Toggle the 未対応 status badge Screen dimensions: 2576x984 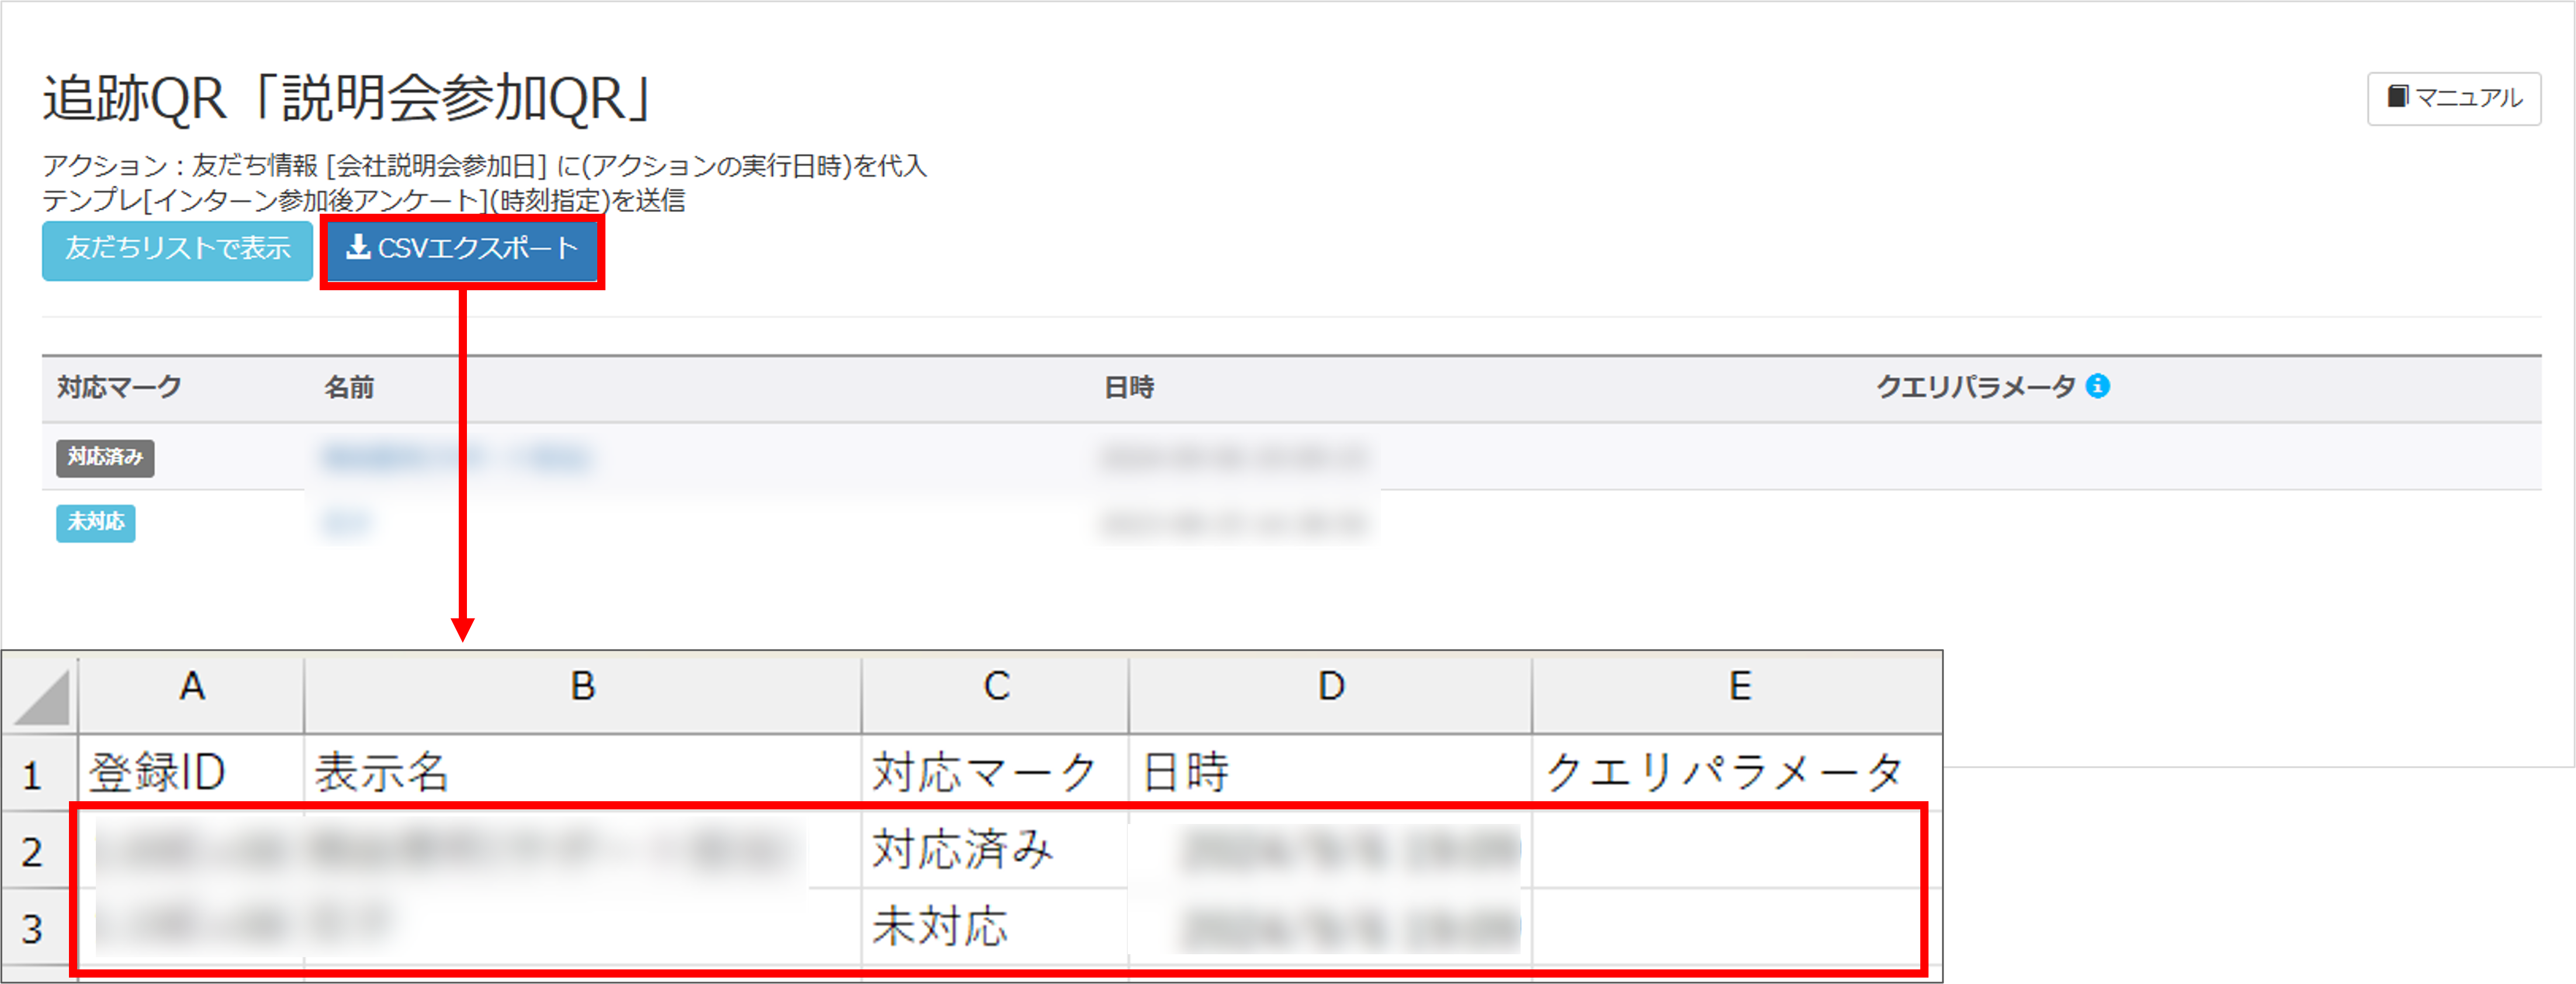96,523
